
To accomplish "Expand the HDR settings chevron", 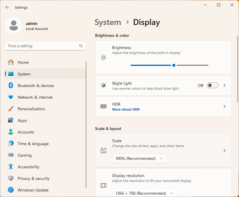I will (x=224, y=106).
